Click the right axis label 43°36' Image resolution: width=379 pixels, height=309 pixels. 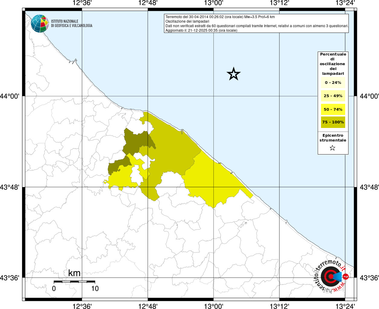pyautogui.click(x=369, y=278)
